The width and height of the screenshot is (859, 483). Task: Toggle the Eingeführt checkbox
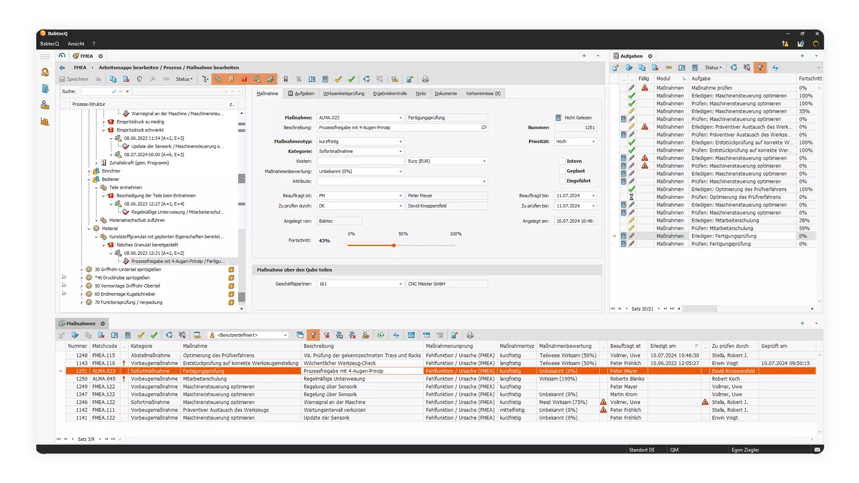point(562,181)
